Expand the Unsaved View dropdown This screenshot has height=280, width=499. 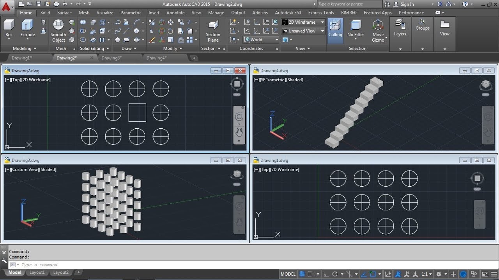pos(303,31)
